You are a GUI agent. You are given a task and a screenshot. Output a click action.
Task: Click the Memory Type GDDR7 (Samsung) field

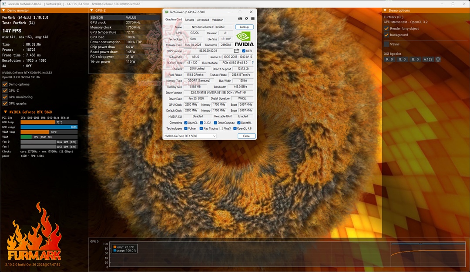click(199, 81)
